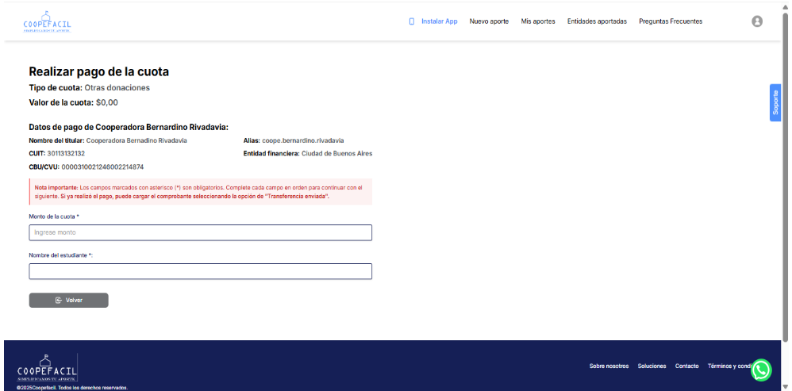Click the scrollbar down arrow

[786, 385]
